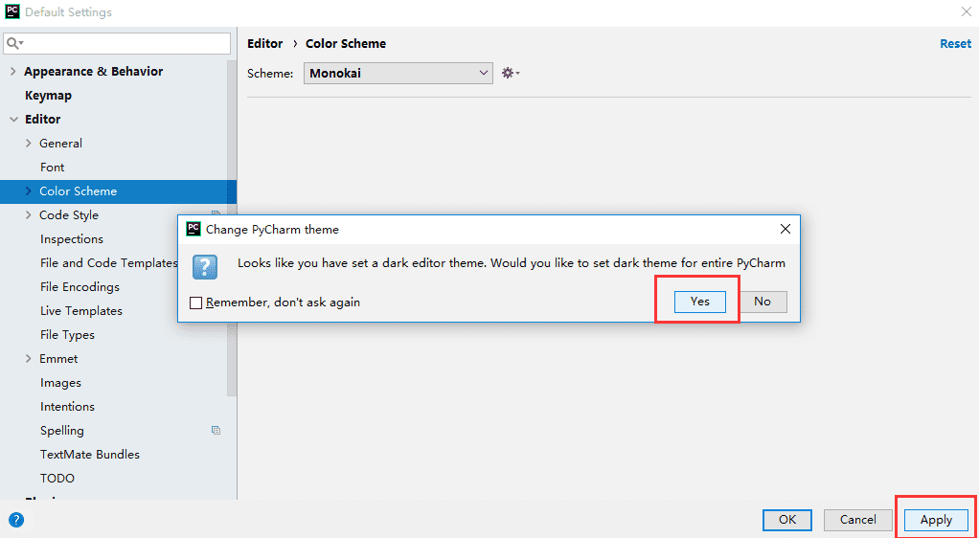The image size is (979, 538).
Task: Close the Default Settings window
Action: point(966,11)
